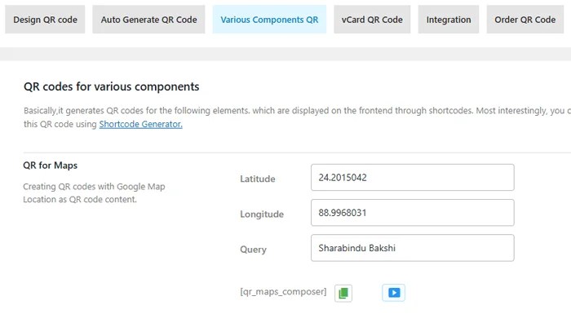Click the intro paragraph starting with Basically
This screenshot has width=571, height=314.
tap(297, 117)
